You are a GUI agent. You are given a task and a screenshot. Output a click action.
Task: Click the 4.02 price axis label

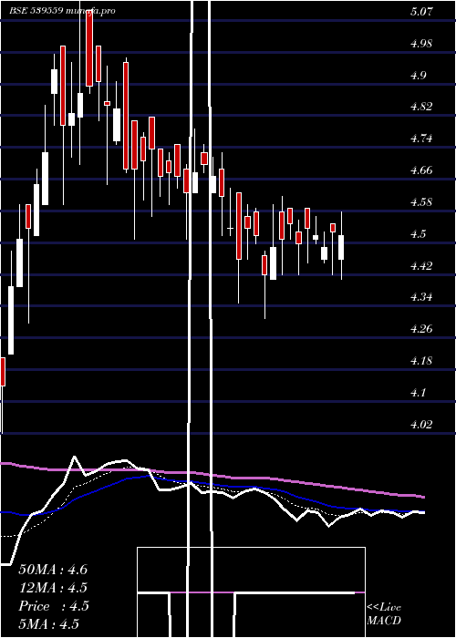tap(420, 425)
